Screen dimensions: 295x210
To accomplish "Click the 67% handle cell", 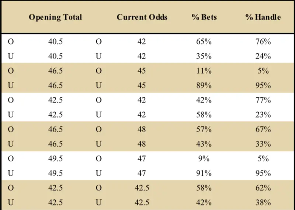I will (263, 129).
